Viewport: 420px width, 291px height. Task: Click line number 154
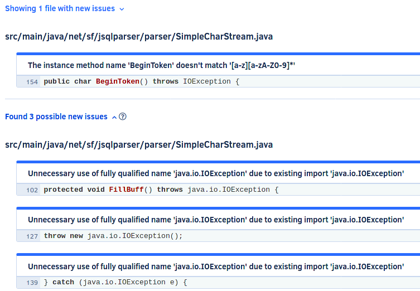tap(32, 82)
